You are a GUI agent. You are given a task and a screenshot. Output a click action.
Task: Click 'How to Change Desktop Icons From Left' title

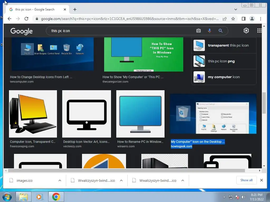pos(41,77)
